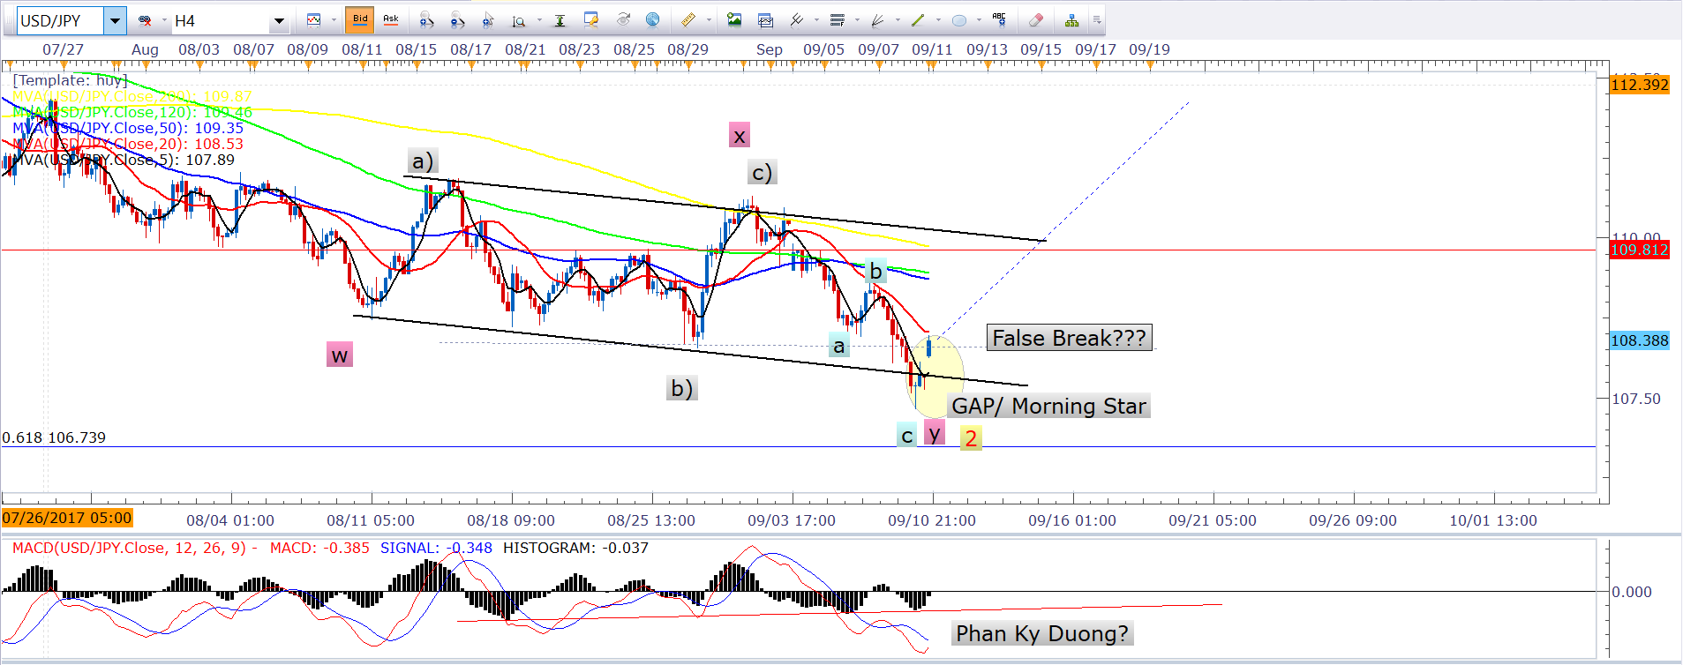Viewport: 1683px width, 665px height.
Task: Open the H4 timeframe dropdown
Action: (x=279, y=20)
